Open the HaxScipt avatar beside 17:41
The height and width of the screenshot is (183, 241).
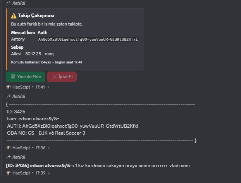[9, 87]
